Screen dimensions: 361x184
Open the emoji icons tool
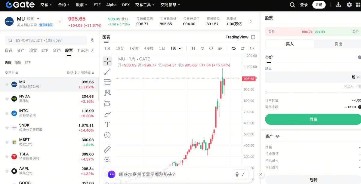pos(107,135)
